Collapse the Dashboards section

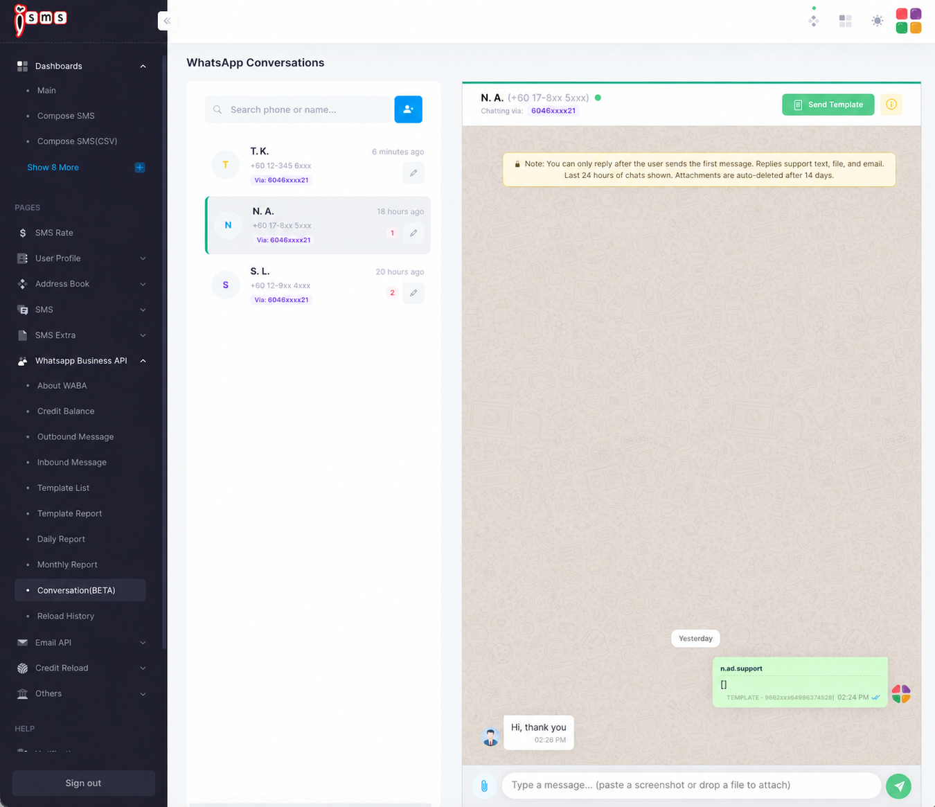[143, 66]
